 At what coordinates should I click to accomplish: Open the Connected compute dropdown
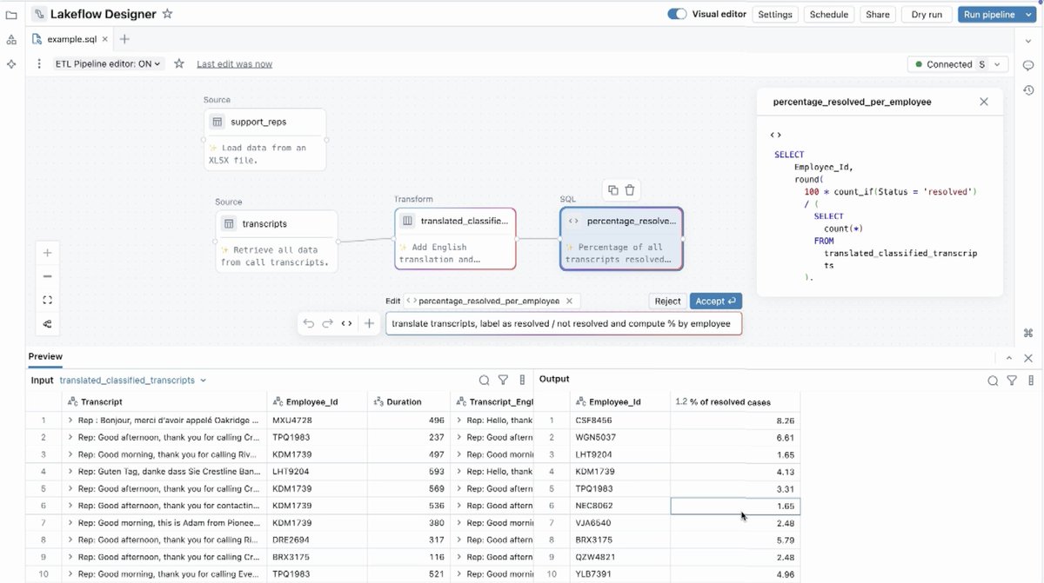pos(958,64)
